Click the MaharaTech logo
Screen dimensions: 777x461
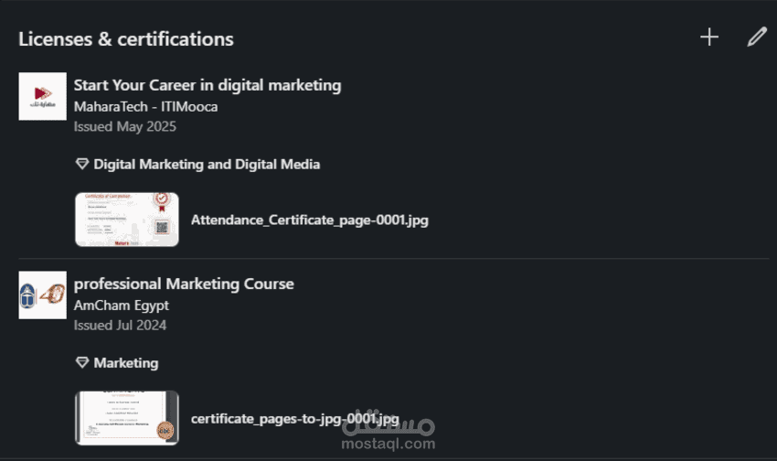click(42, 96)
